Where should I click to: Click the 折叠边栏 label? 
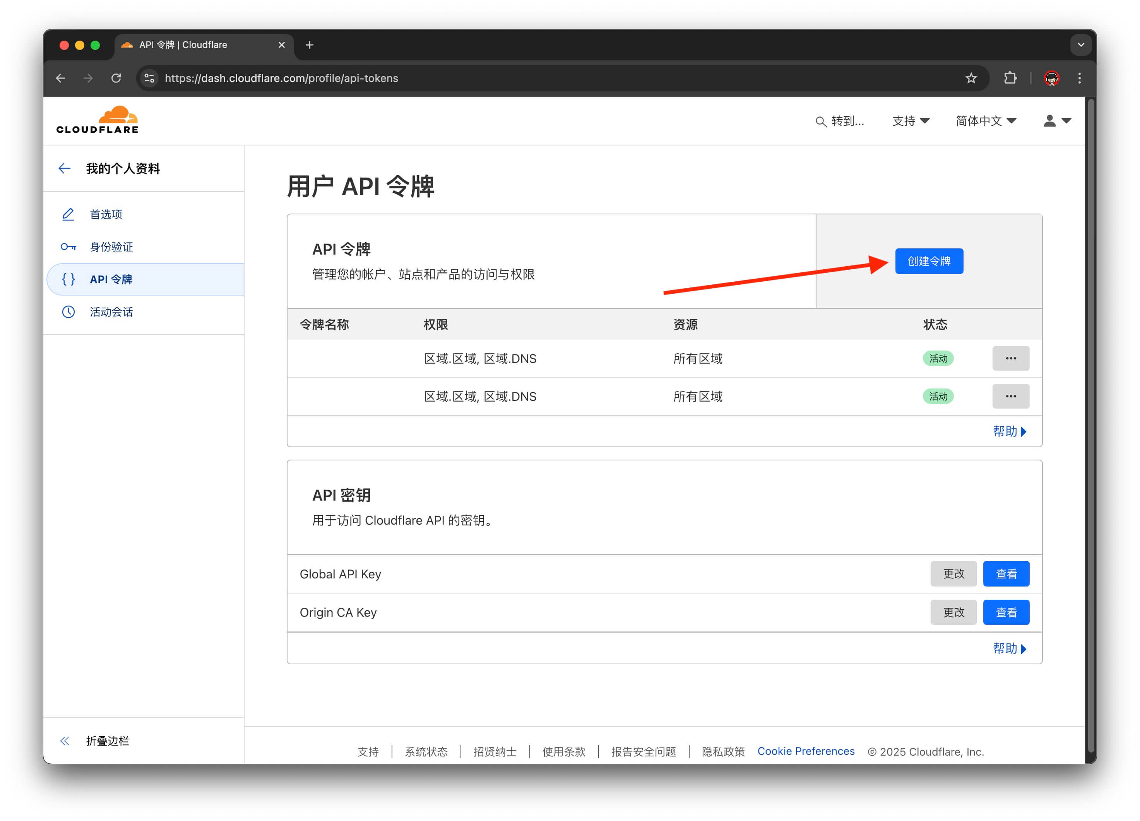tap(108, 741)
